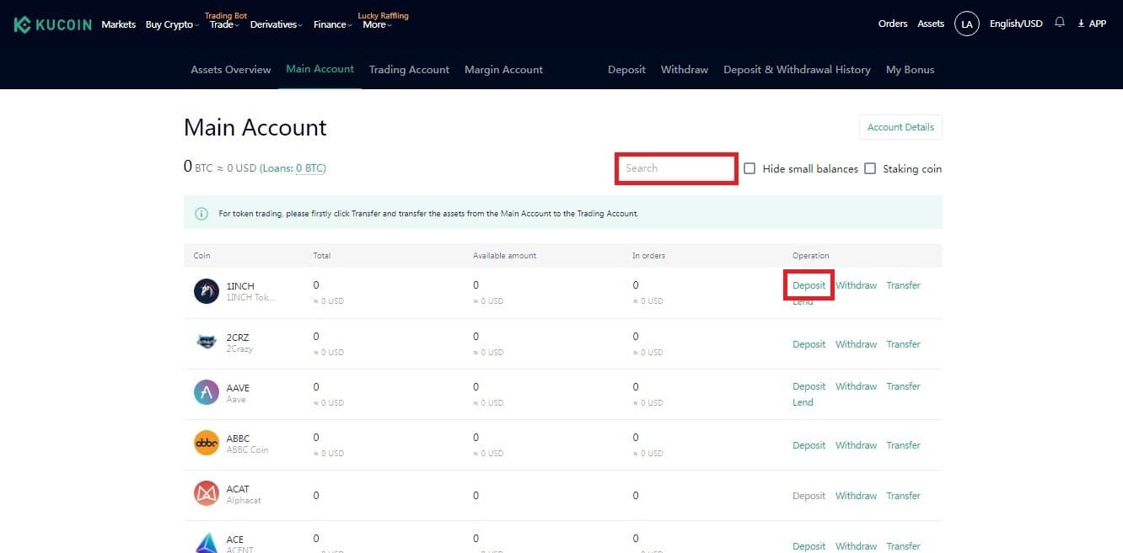Viewport: 1123px width, 553px height.
Task: Click the 'ABBC Coin' name text
Action: coord(247,450)
